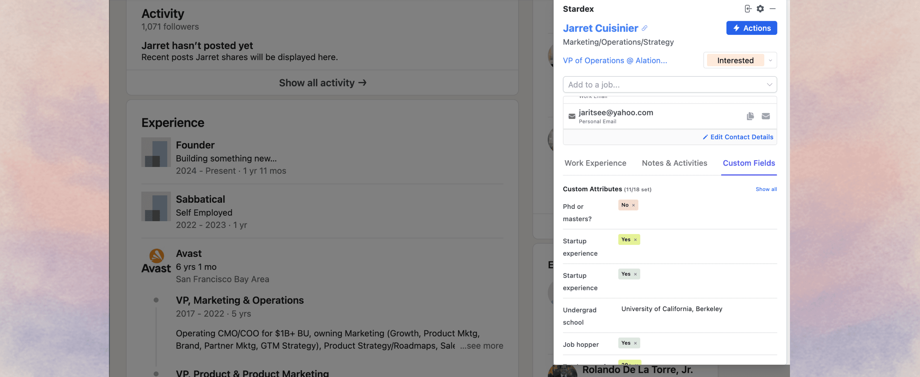Click Sabbatical company placeholder logo
Image resolution: width=920 pixels, height=377 pixels.
[156, 206]
